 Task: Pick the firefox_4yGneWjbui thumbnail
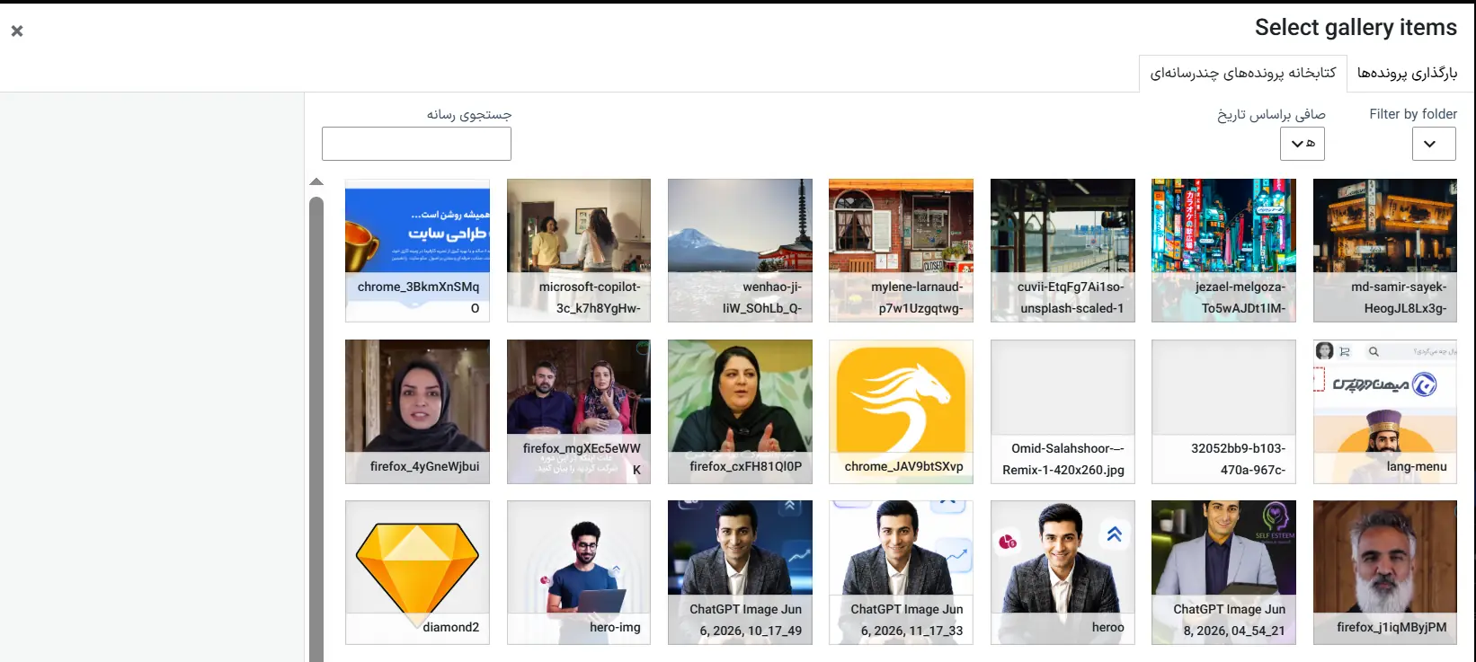[417, 411]
